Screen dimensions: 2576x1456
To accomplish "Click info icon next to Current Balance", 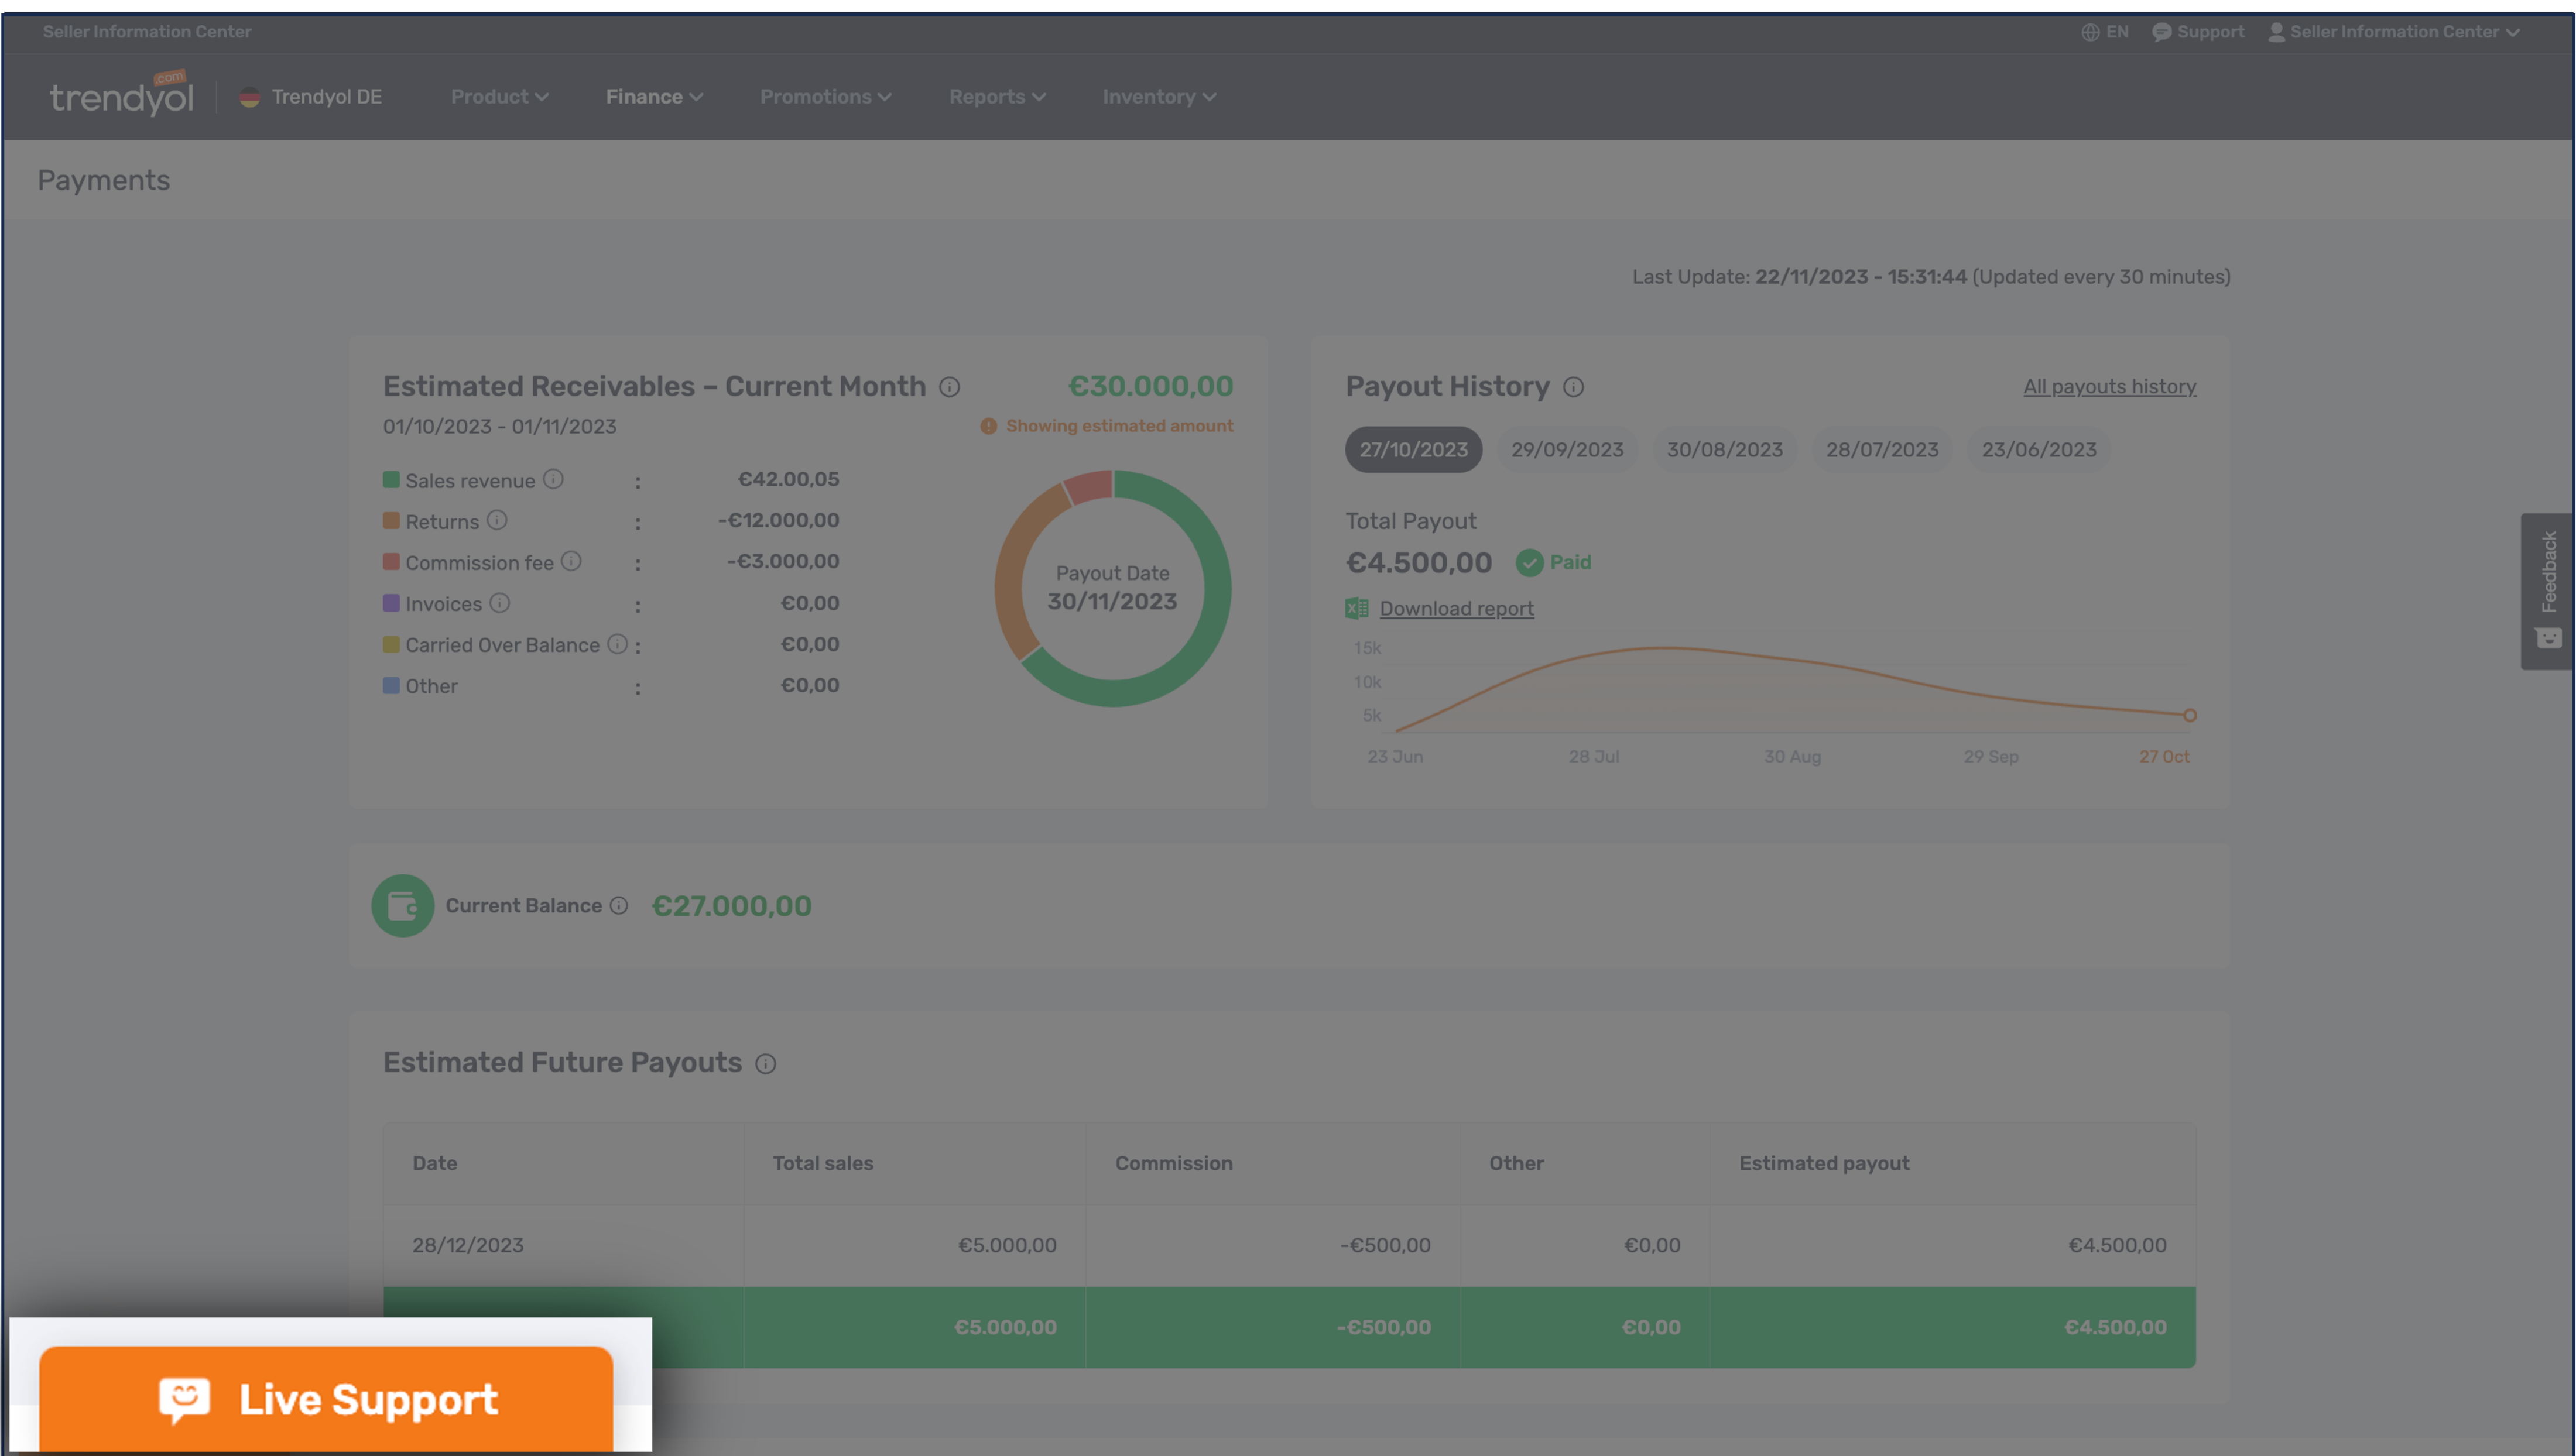I will 619,905.
